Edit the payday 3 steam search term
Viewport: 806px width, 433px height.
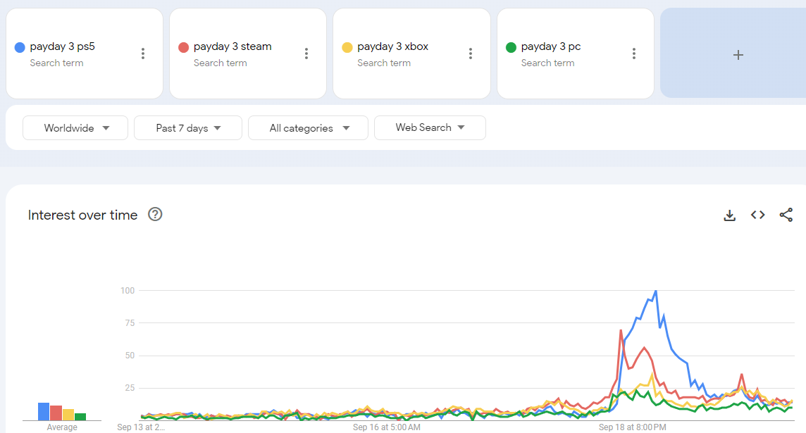[232, 46]
